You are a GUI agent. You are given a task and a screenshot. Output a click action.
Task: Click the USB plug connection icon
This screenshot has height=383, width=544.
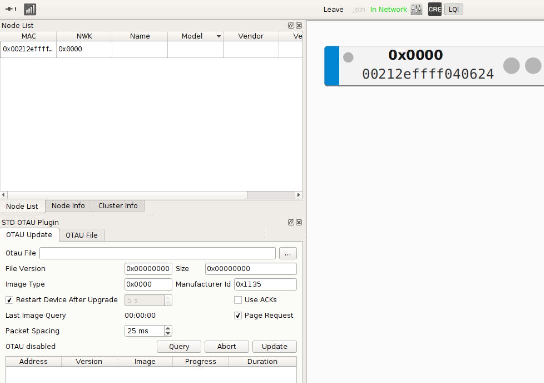11,9
